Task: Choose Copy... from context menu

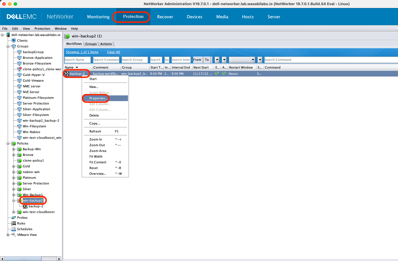Action: 105,123
